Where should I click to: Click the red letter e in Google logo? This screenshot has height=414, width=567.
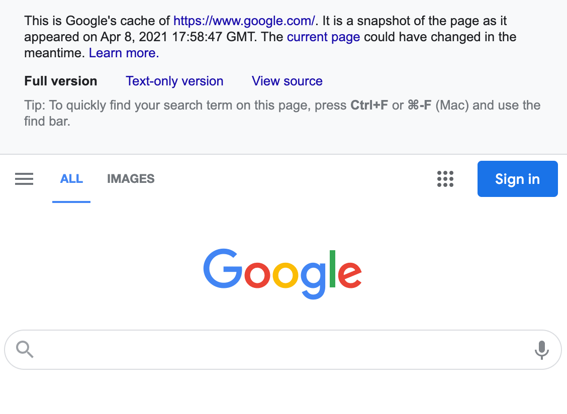(350, 275)
